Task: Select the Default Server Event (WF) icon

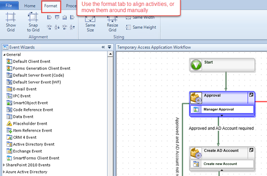Action: [x=9, y=82]
